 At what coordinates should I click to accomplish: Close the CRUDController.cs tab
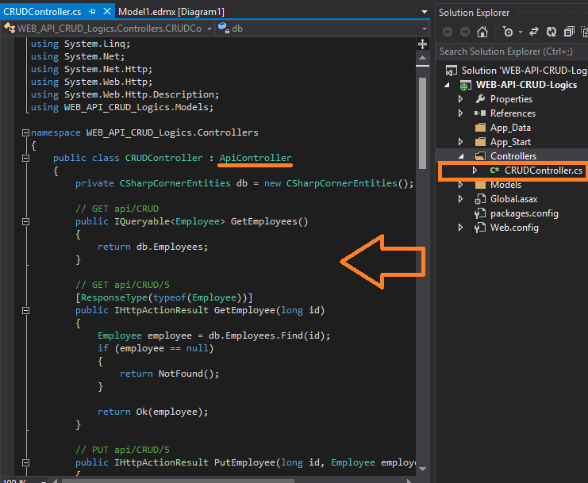pos(107,12)
